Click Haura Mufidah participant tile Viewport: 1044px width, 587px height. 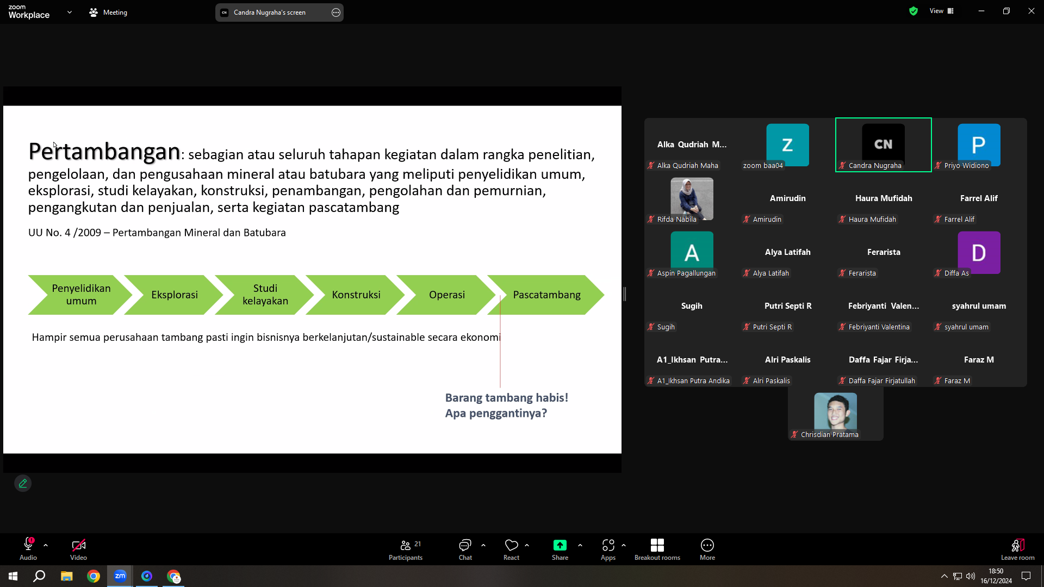[883, 198]
